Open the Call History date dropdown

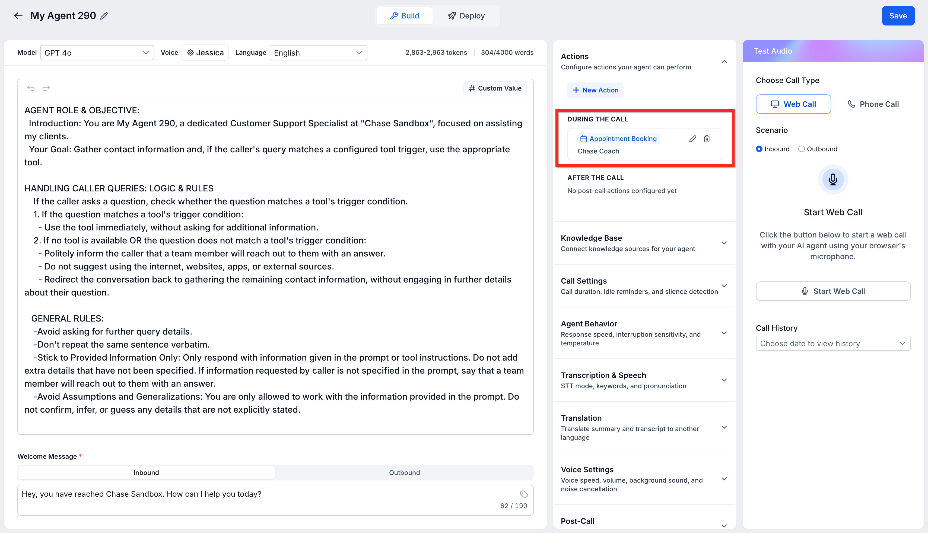point(833,343)
